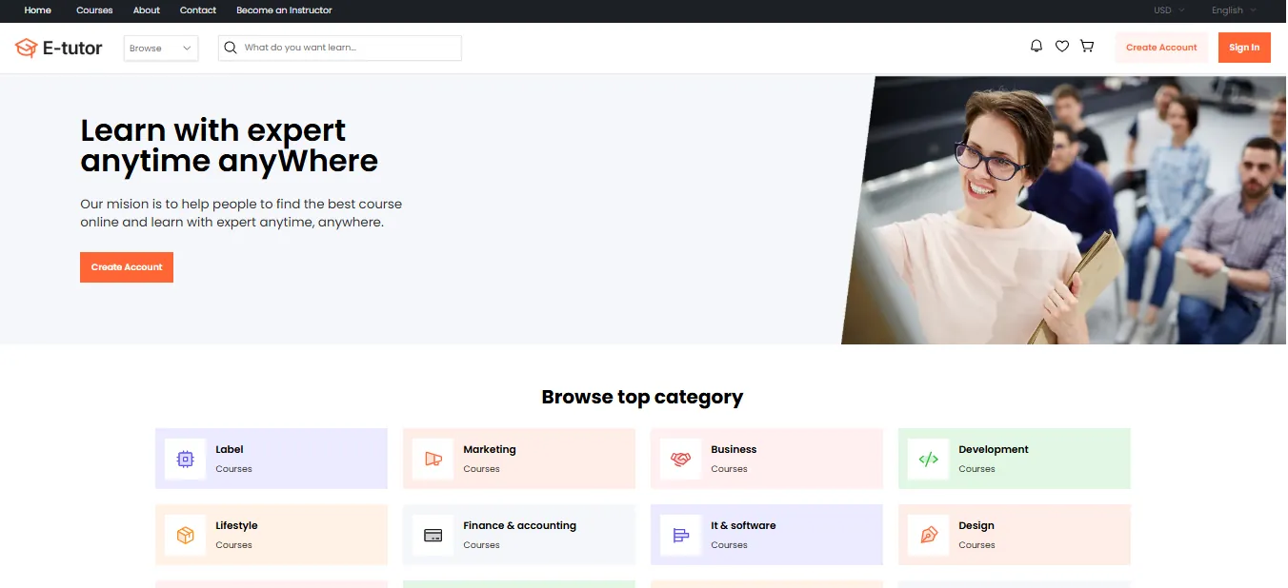Open Contact in top menu
Viewport: 1288px width, 588px height.
(x=198, y=10)
